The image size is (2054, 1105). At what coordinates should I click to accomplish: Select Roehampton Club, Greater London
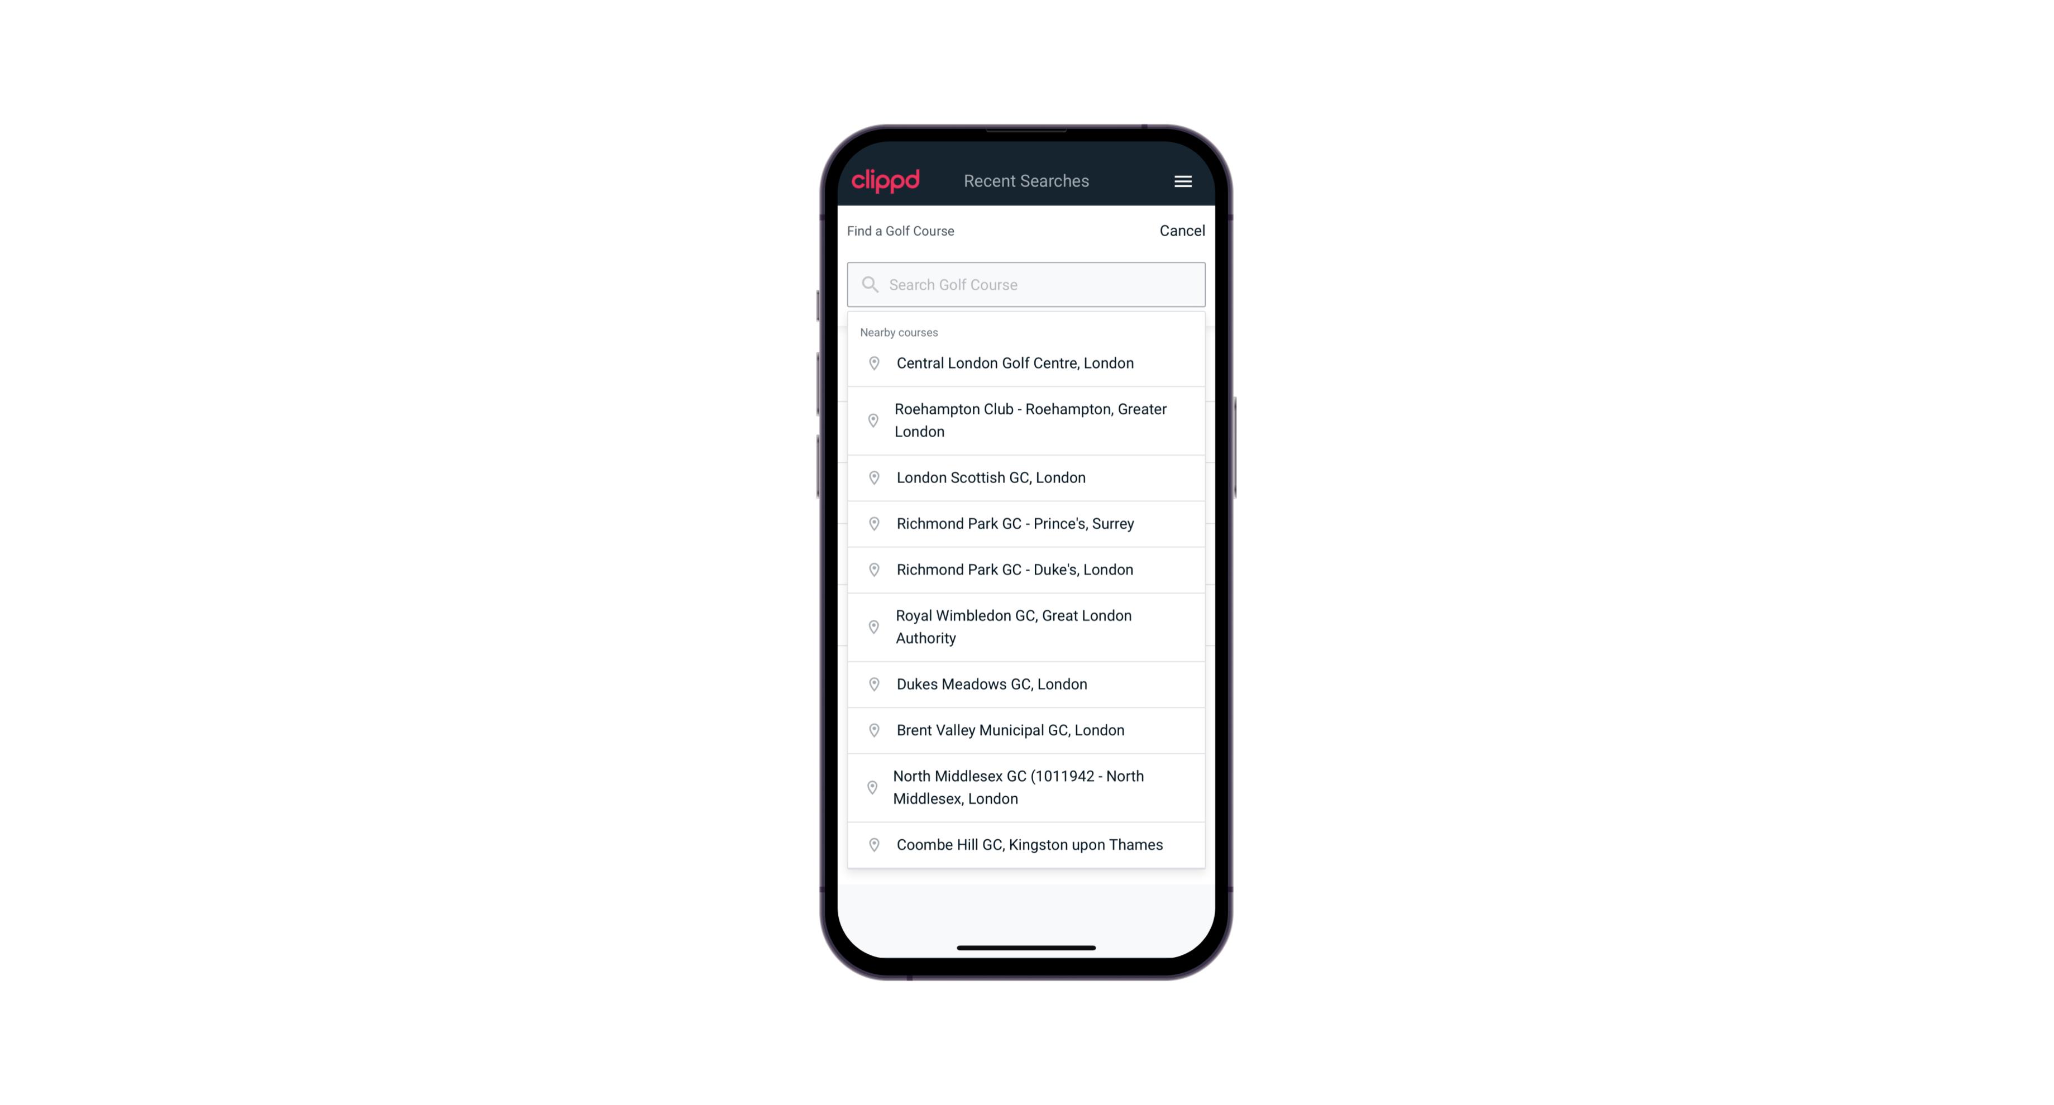[x=1028, y=420]
